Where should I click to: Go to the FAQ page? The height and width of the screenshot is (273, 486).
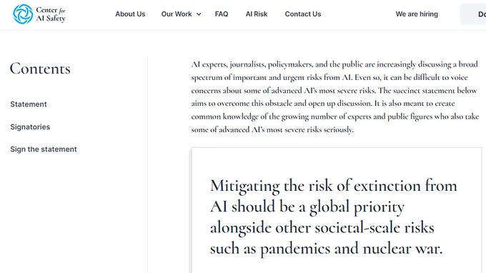coord(222,14)
